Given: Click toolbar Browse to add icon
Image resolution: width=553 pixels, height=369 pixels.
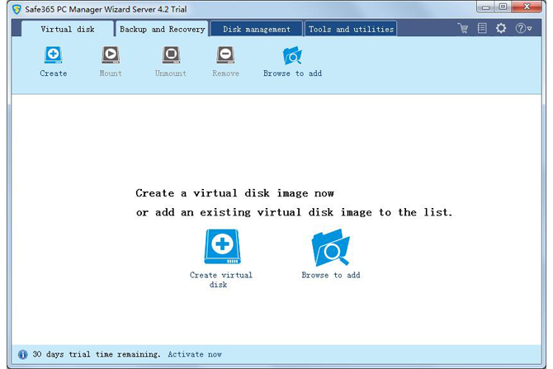Looking at the screenshot, I should (292, 55).
